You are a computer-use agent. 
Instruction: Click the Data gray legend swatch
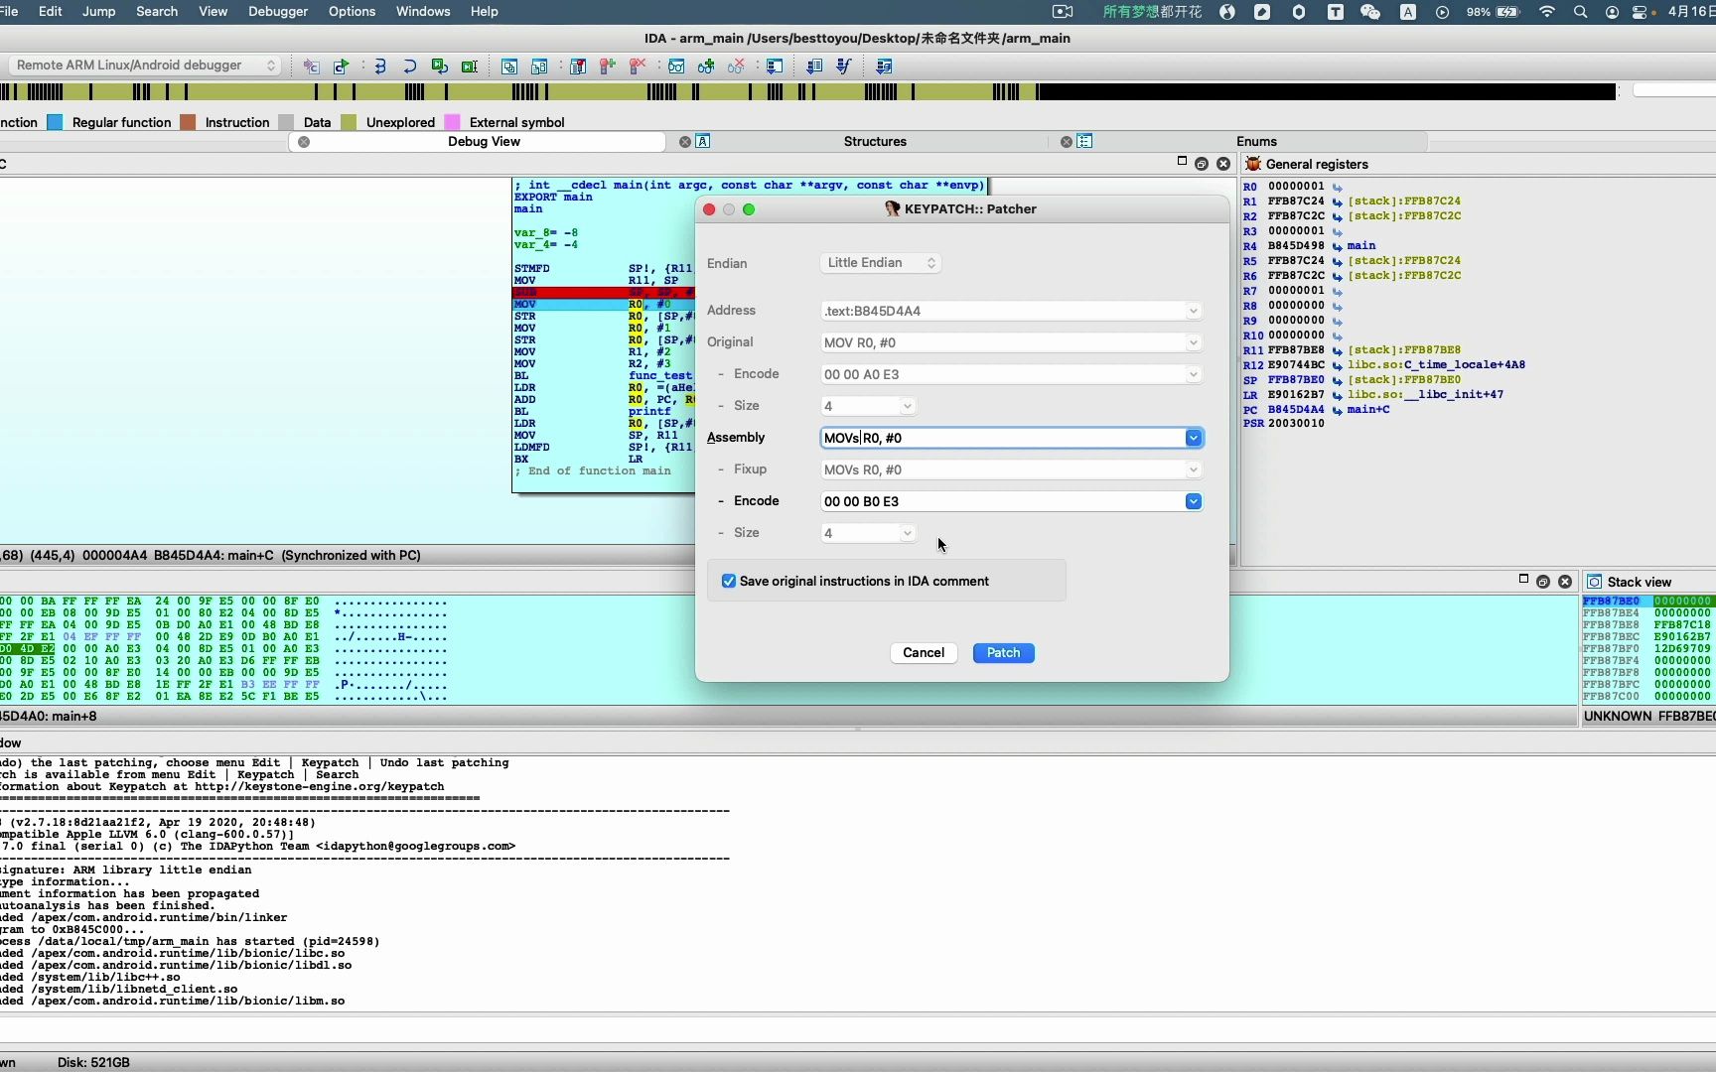pos(286,122)
